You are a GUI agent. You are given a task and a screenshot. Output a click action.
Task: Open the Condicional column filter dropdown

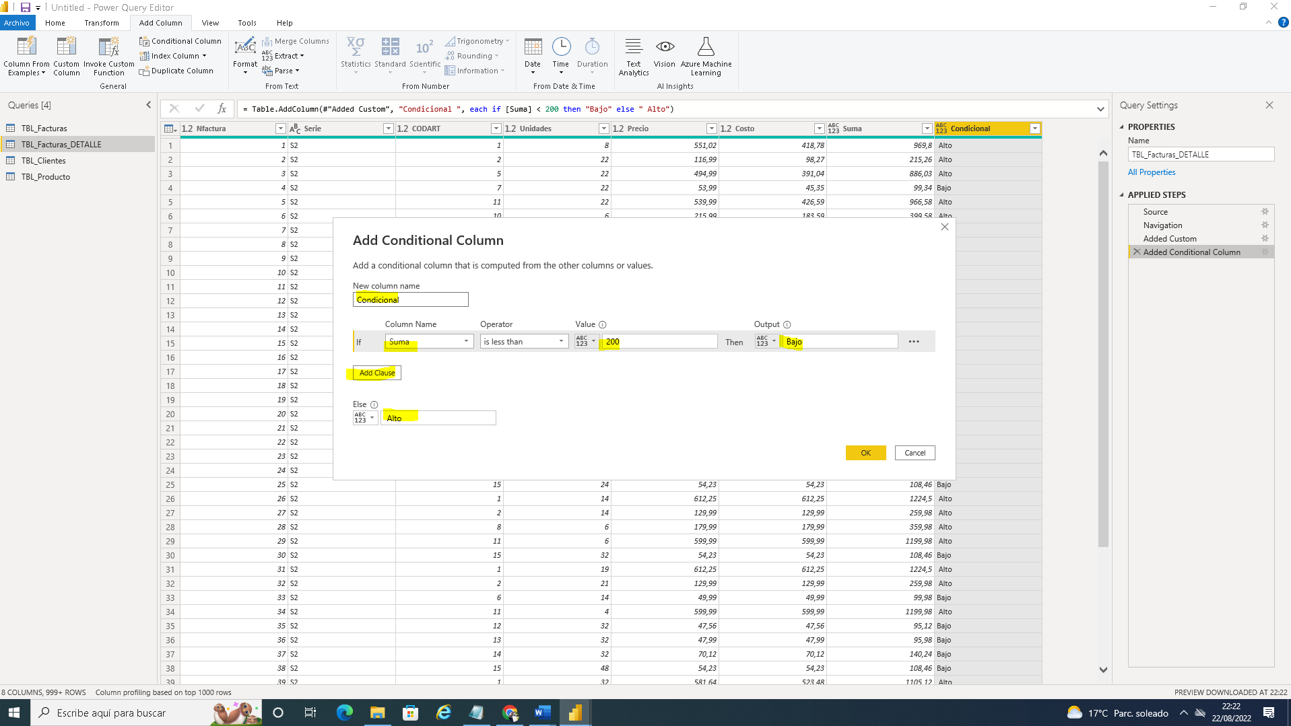pyautogui.click(x=1034, y=129)
